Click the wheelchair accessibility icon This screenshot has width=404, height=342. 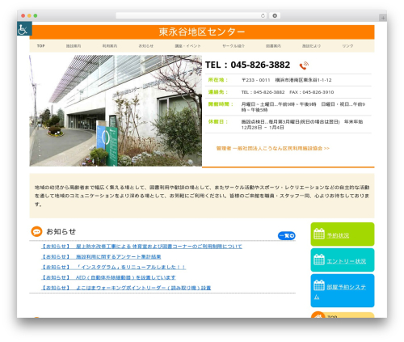(x=24, y=29)
